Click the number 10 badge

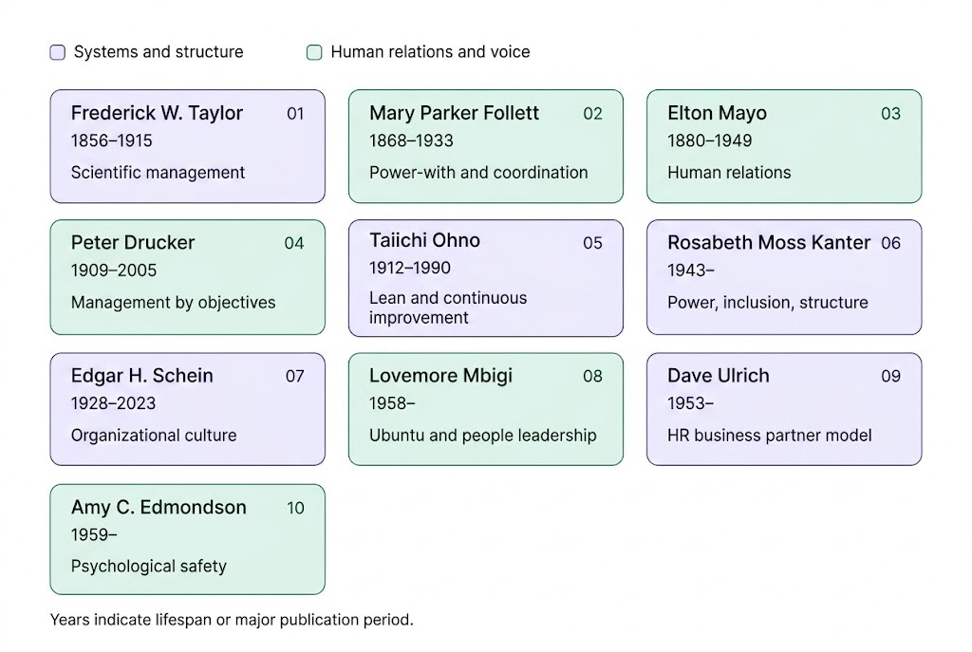pyautogui.click(x=296, y=508)
